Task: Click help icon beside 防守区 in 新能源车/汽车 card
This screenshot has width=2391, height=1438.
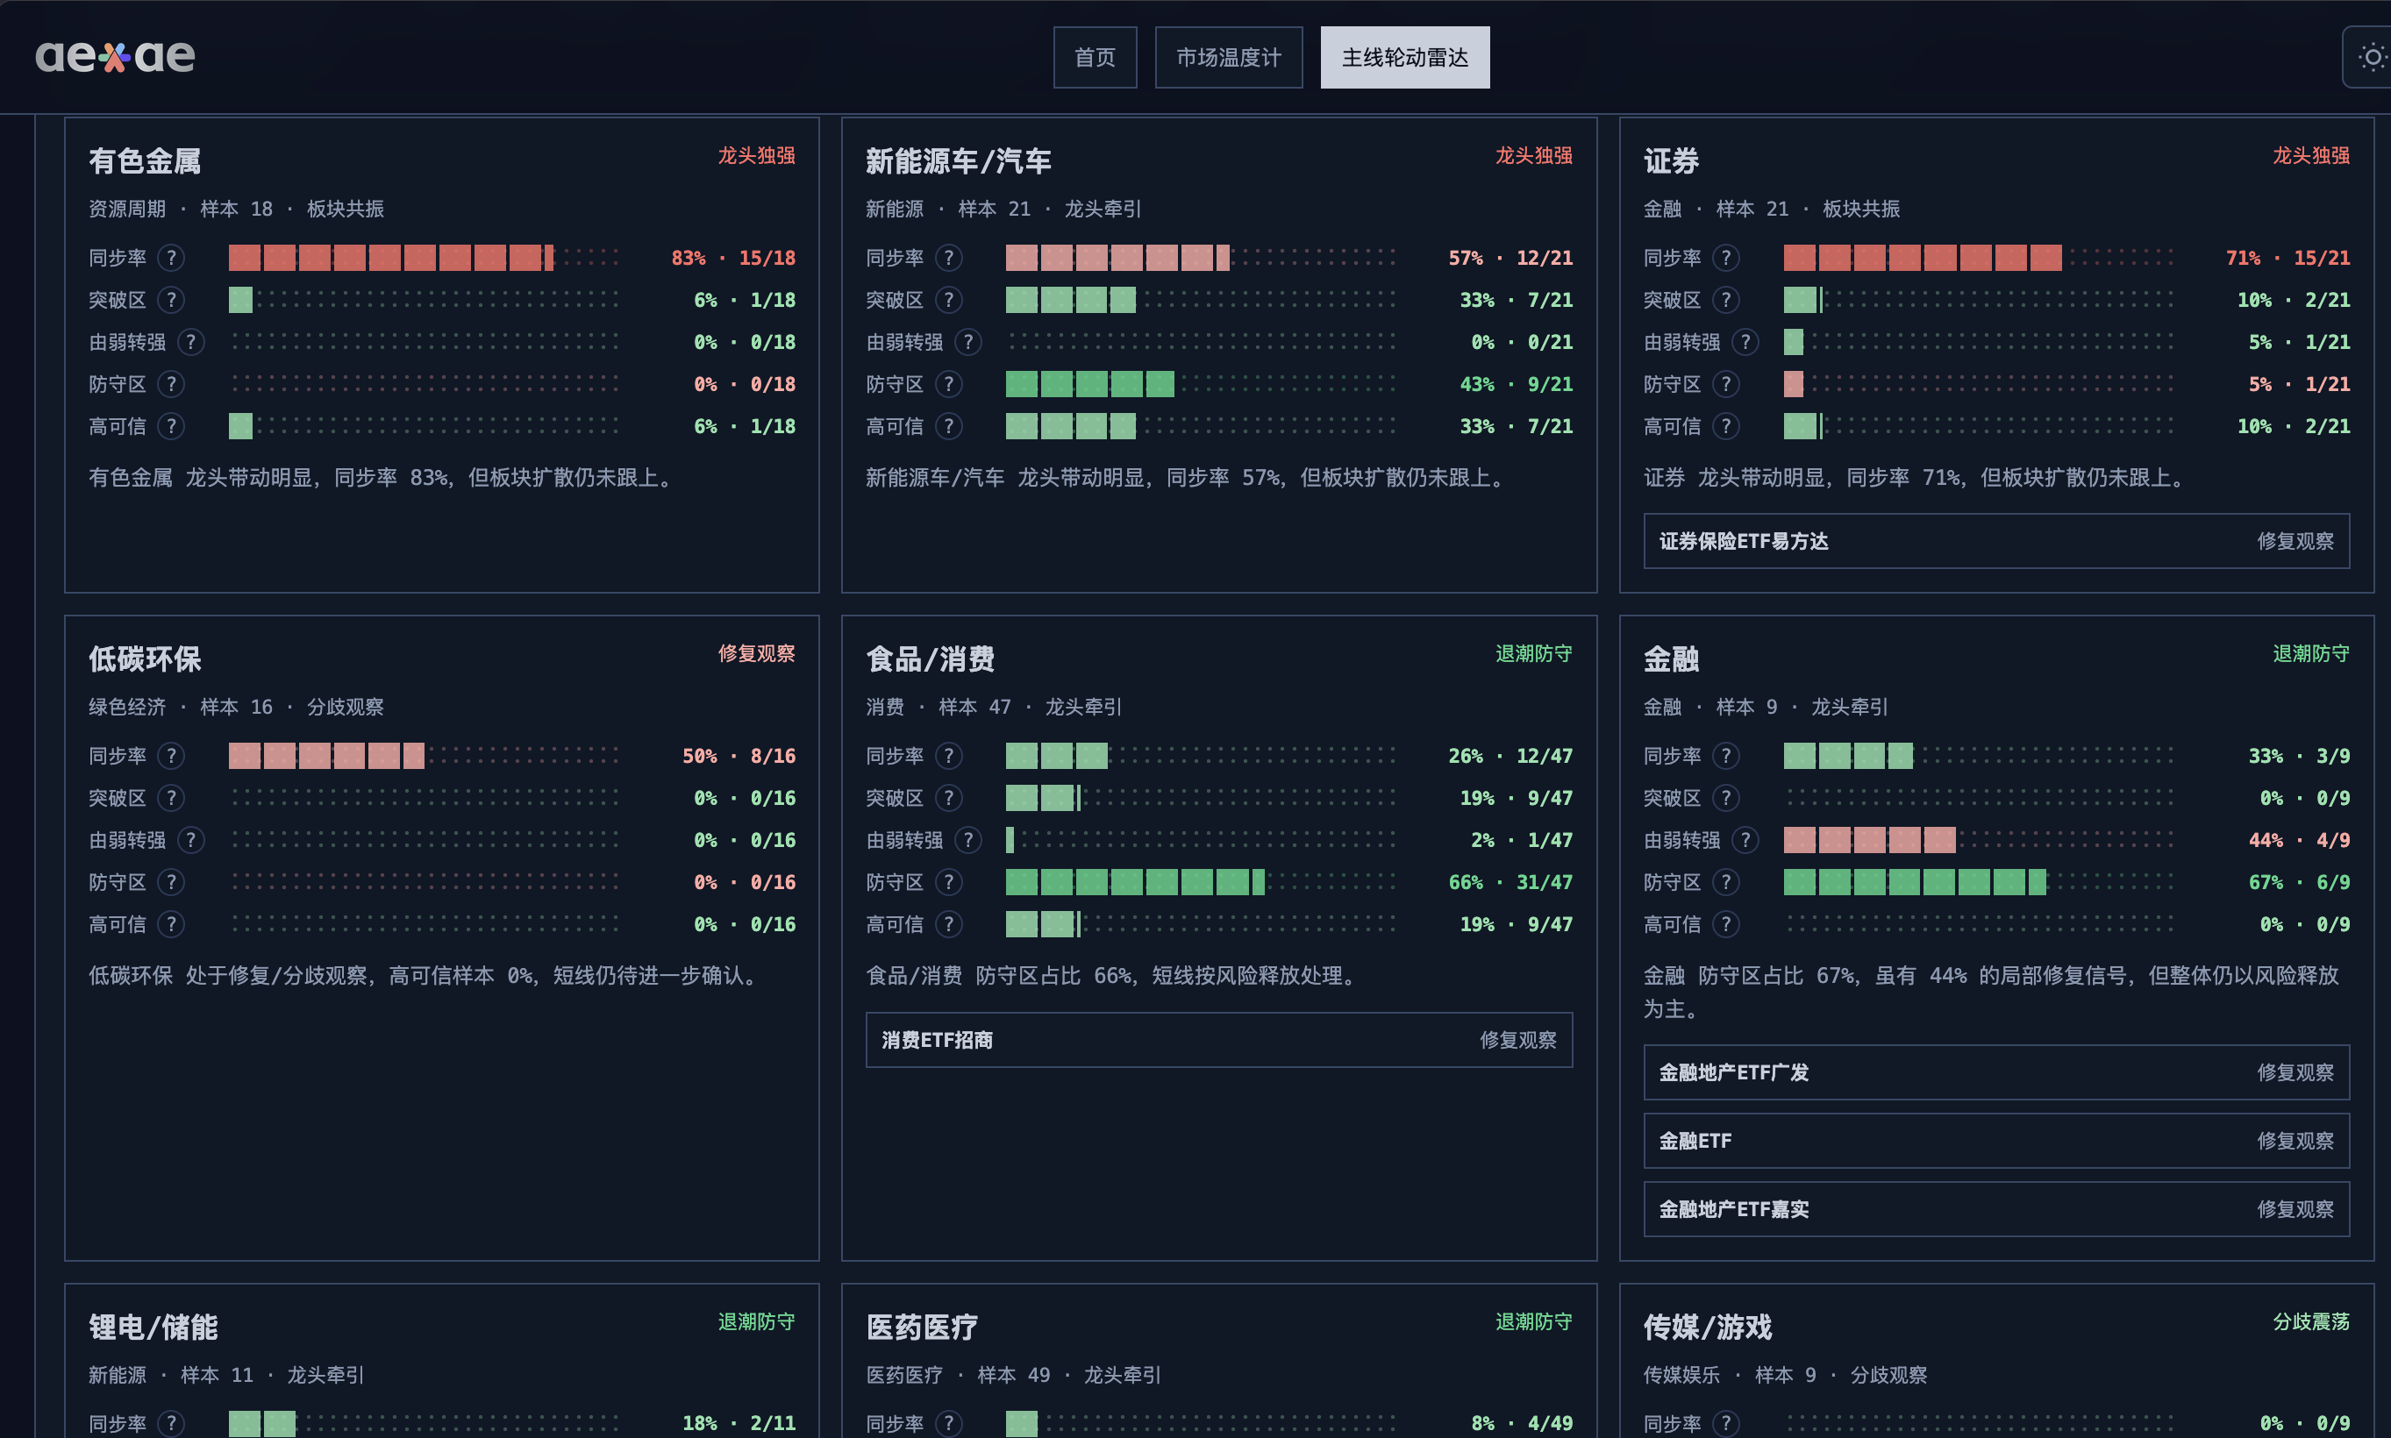Action: point(949,384)
